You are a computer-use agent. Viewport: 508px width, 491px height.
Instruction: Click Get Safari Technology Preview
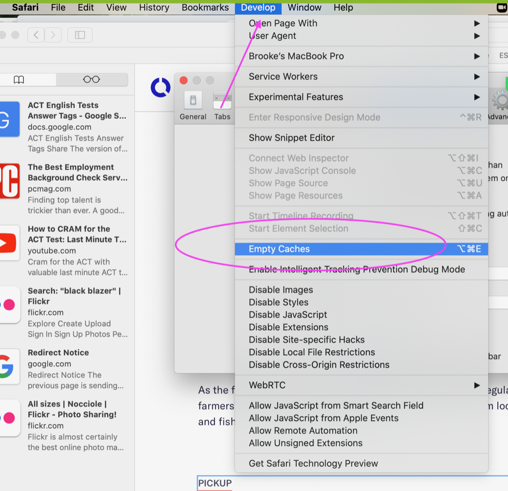(x=313, y=463)
